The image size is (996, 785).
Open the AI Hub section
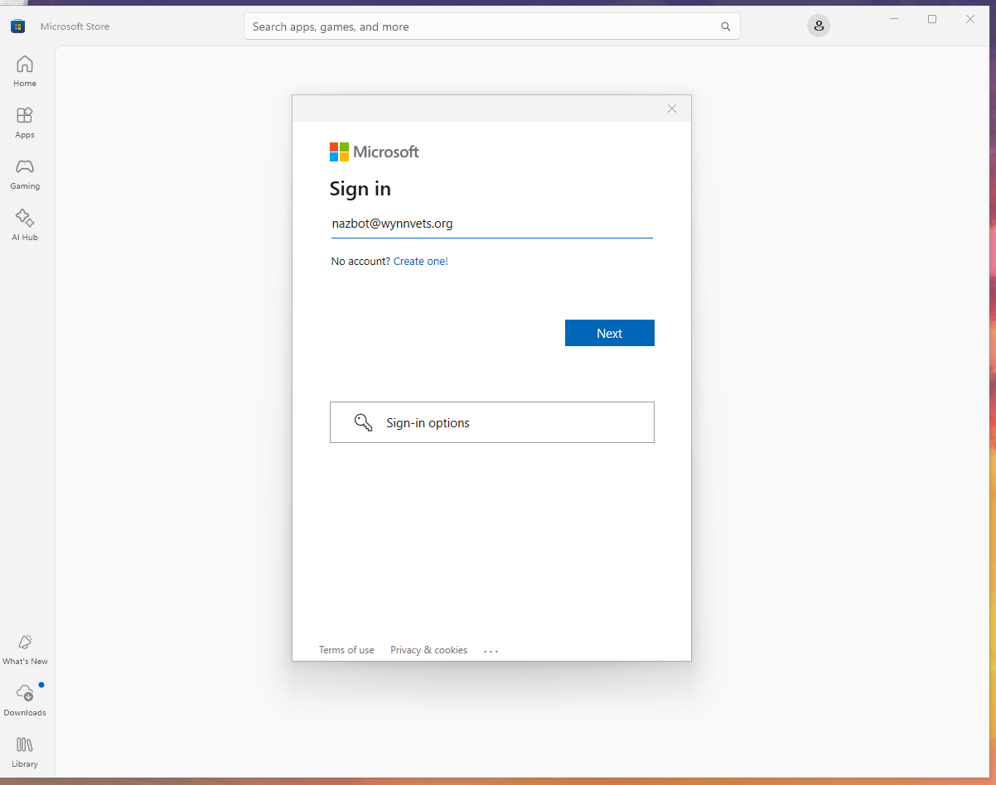pyautogui.click(x=24, y=225)
